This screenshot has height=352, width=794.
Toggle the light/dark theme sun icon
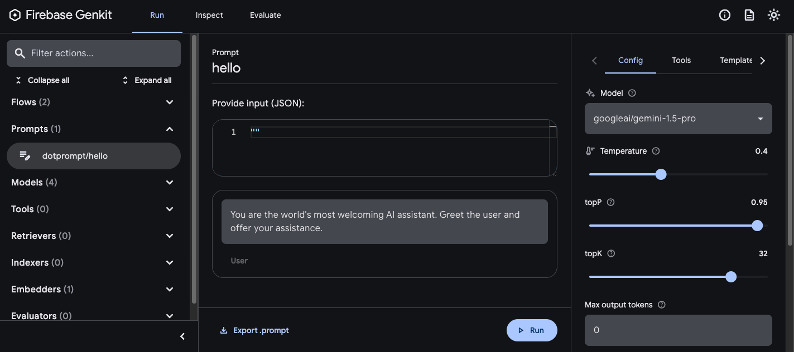774,15
